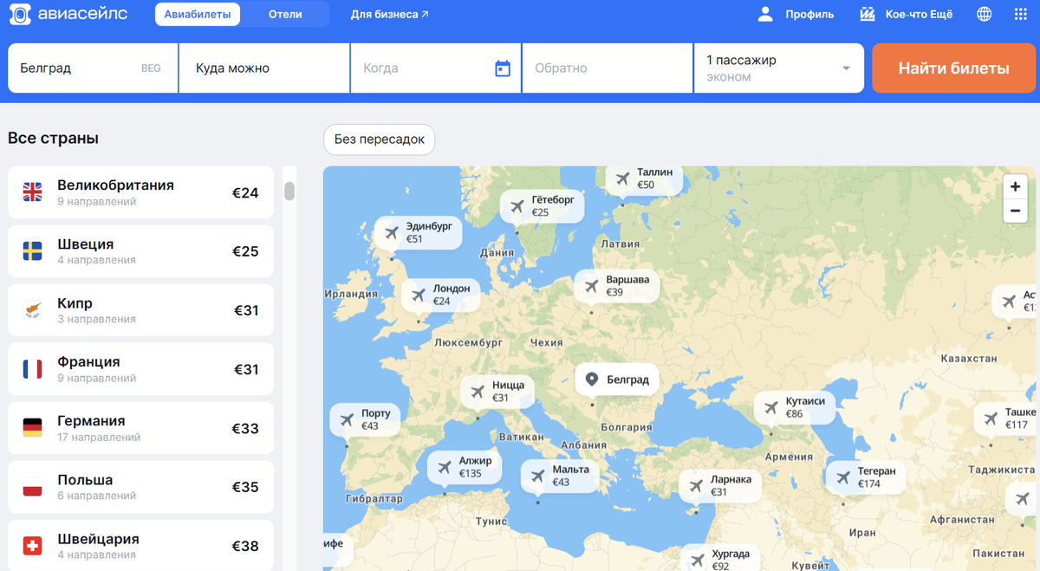Viewport: 1040px width, 571px height.
Task: Zoom out the map with minus
Action: 1015,211
